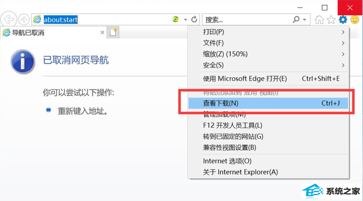Open the 文件(F) submenu
The image size is (363, 201).
(268, 43)
